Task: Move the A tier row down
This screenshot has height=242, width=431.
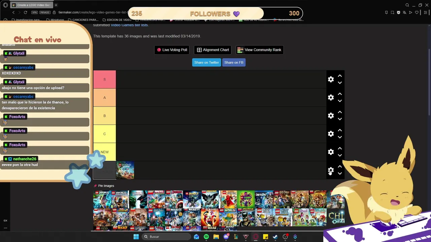Action: tap(340, 101)
